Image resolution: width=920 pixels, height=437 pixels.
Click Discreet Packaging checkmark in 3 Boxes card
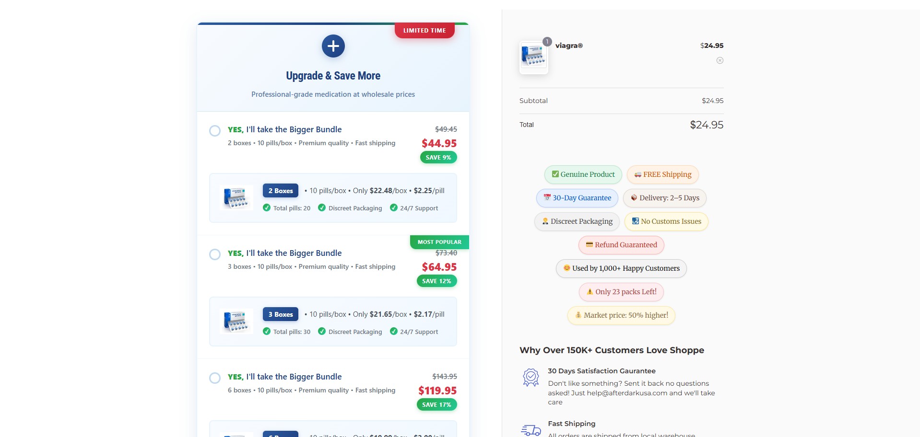click(x=322, y=331)
